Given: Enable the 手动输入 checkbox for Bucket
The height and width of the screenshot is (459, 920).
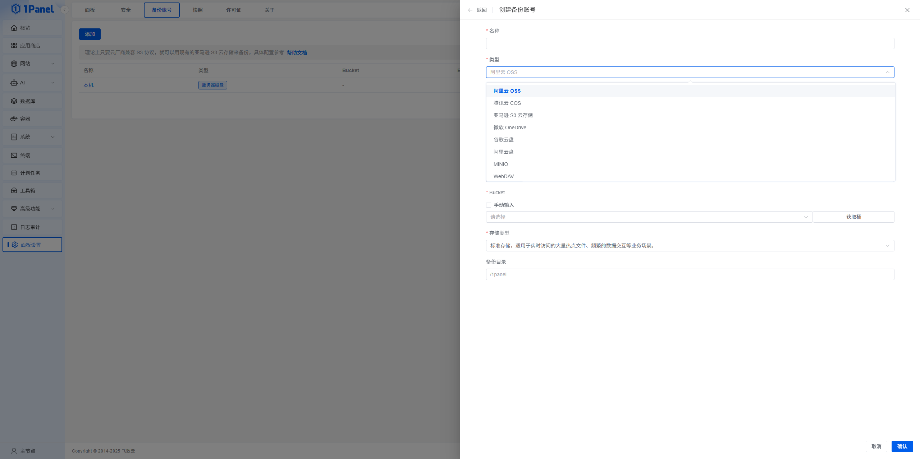Looking at the screenshot, I should (x=488, y=205).
